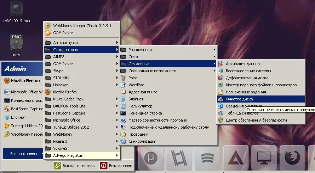Image resolution: width=315 pixels, height=173 pixels.
Task: Open the ~WRL0919.tmp desktop file icon
Action: 16,8
